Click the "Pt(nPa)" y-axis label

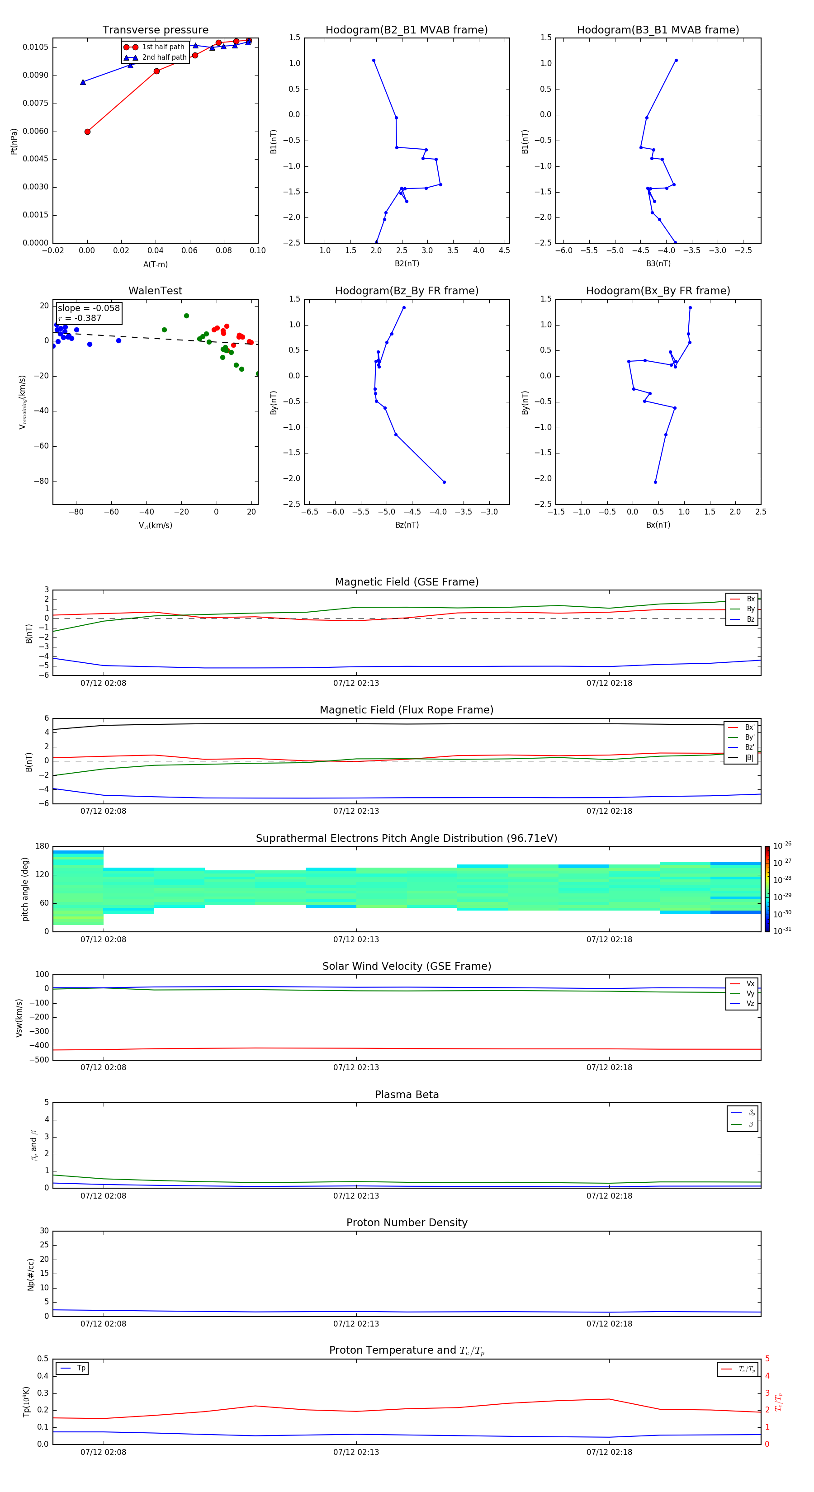(14, 142)
